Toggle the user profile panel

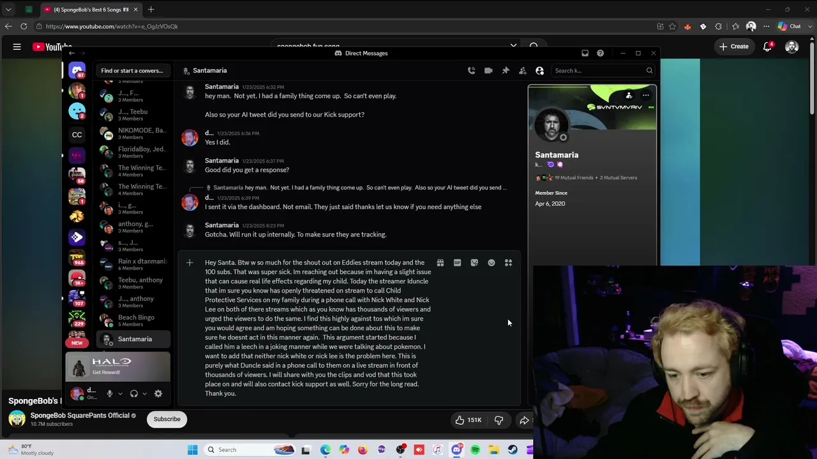coord(540,71)
